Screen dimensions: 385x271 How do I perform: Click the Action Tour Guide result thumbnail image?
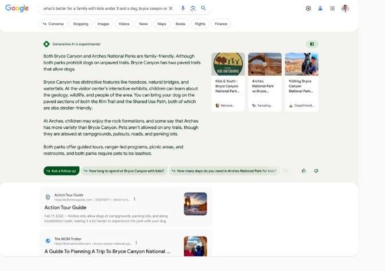(196, 204)
